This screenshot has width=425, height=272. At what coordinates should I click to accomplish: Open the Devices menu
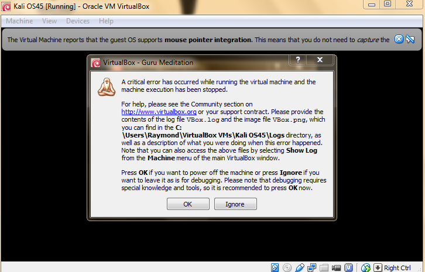78,21
